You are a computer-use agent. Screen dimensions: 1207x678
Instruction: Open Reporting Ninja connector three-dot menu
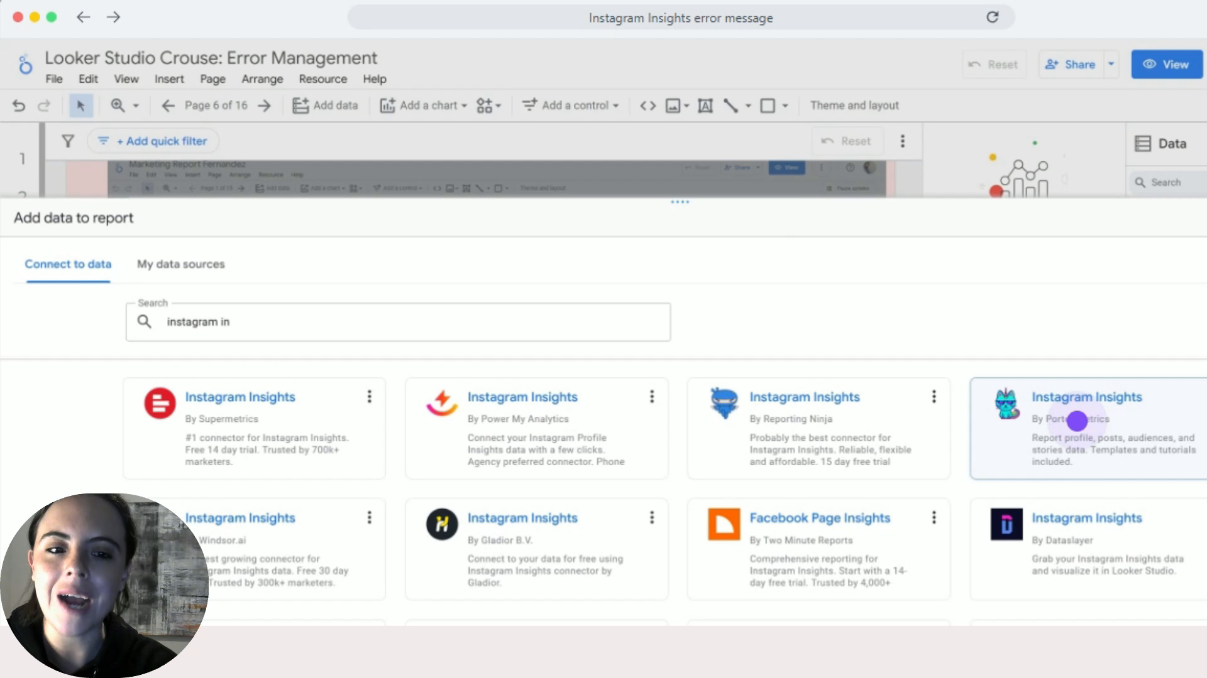click(x=934, y=396)
